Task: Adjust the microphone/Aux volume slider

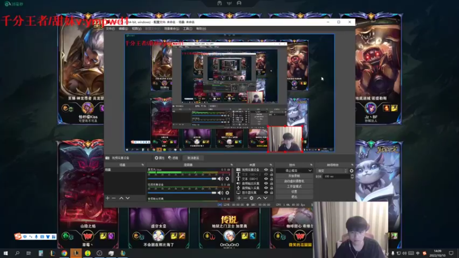Action: [x=182, y=179]
